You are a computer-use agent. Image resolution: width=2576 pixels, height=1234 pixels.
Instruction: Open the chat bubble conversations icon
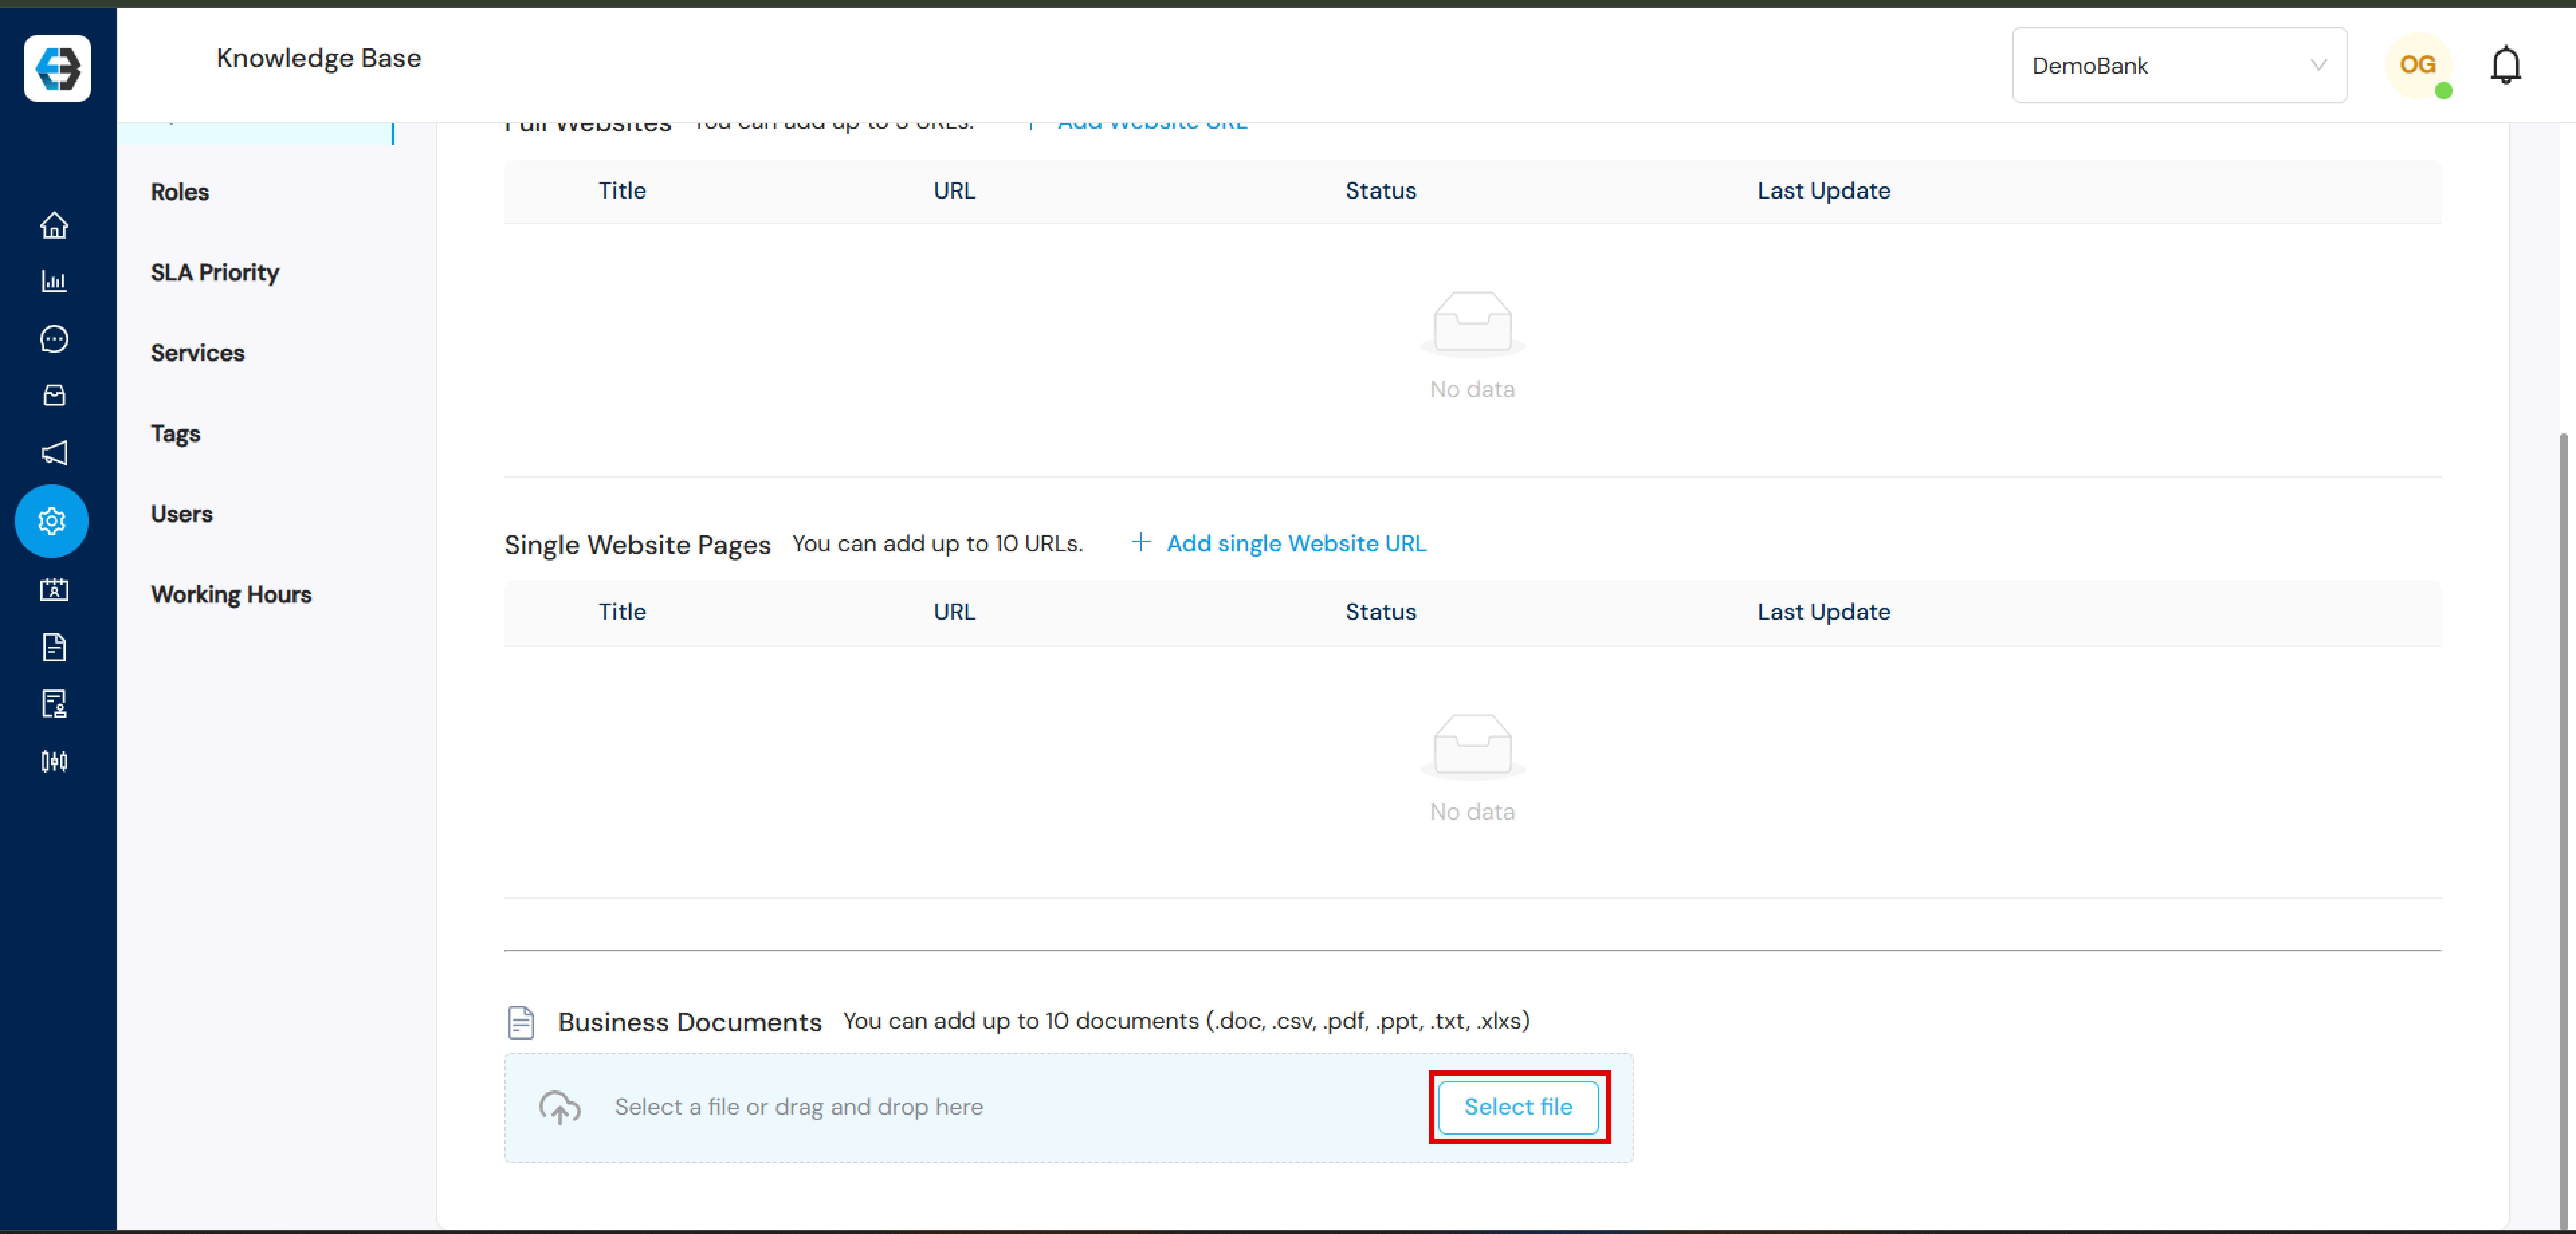54,339
